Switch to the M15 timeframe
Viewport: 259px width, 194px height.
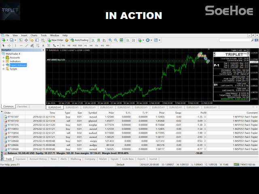tap(74, 46)
